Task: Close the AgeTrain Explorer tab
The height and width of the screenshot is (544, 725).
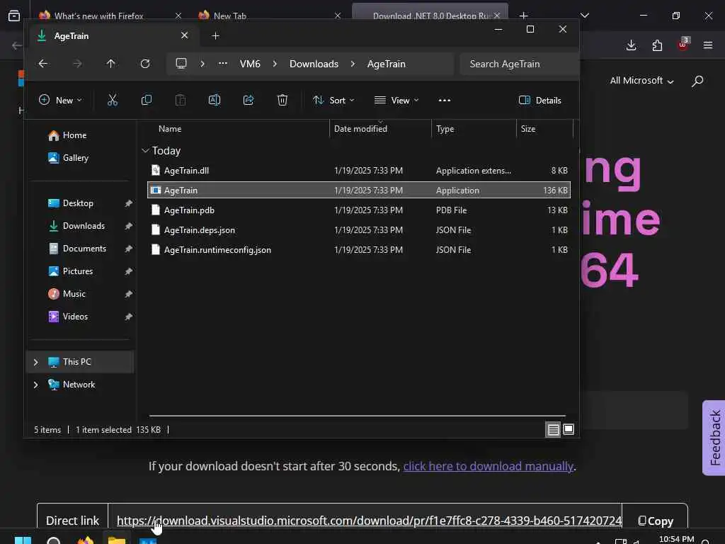Action: [184, 35]
